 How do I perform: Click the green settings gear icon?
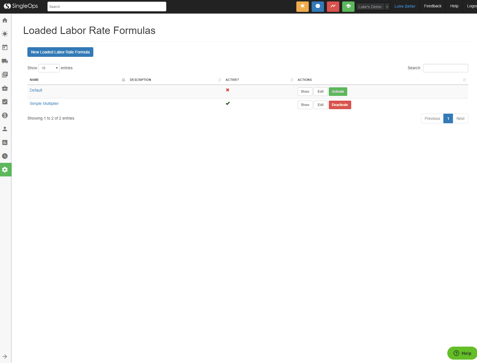tap(5, 170)
